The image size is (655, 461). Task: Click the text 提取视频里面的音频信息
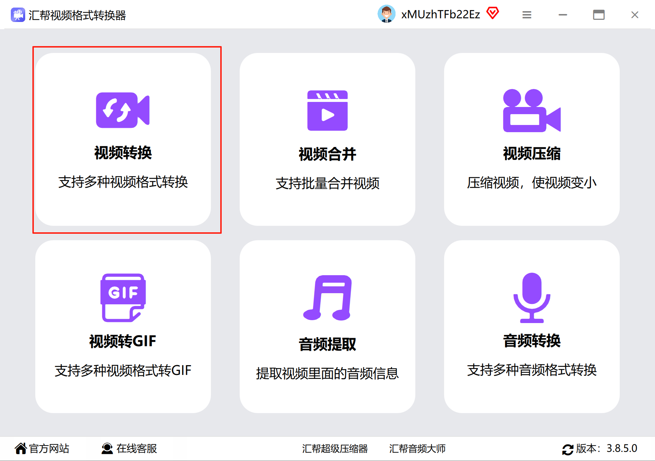point(327,373)
